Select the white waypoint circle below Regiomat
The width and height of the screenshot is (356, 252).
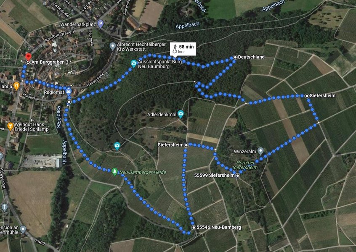[69, 102]
